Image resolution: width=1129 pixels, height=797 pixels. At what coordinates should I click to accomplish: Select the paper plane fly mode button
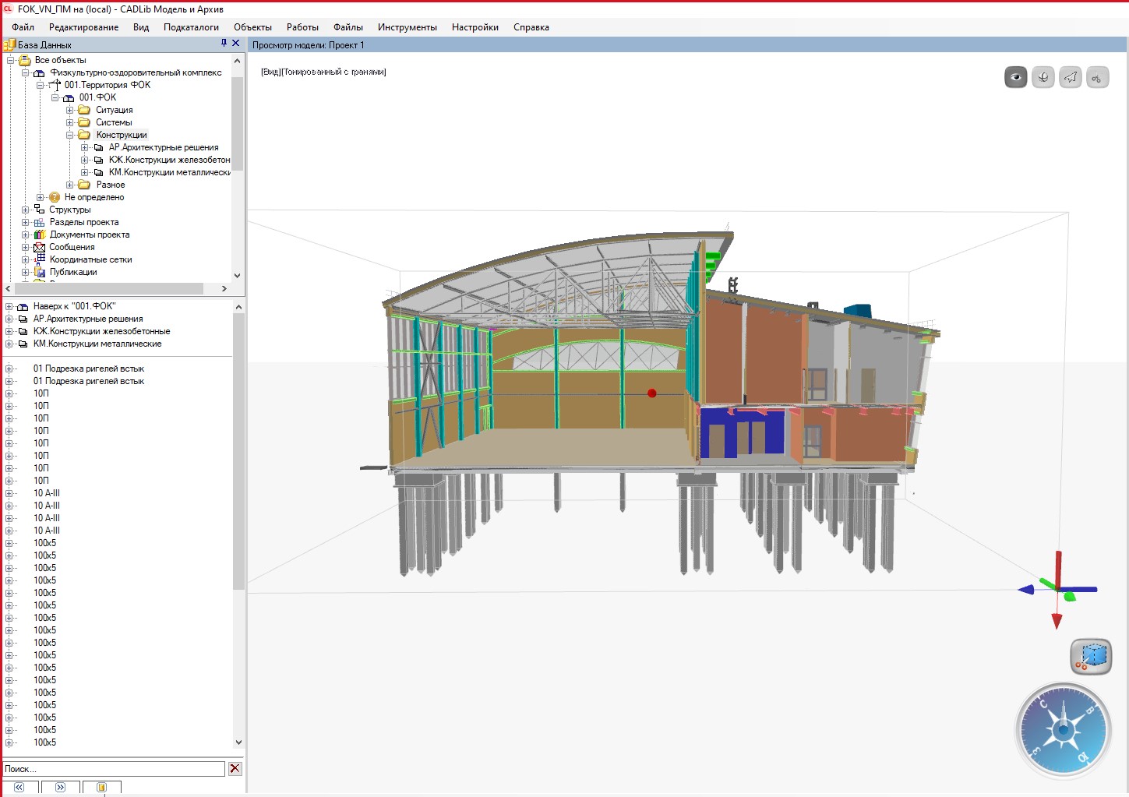coord(1071,77)
